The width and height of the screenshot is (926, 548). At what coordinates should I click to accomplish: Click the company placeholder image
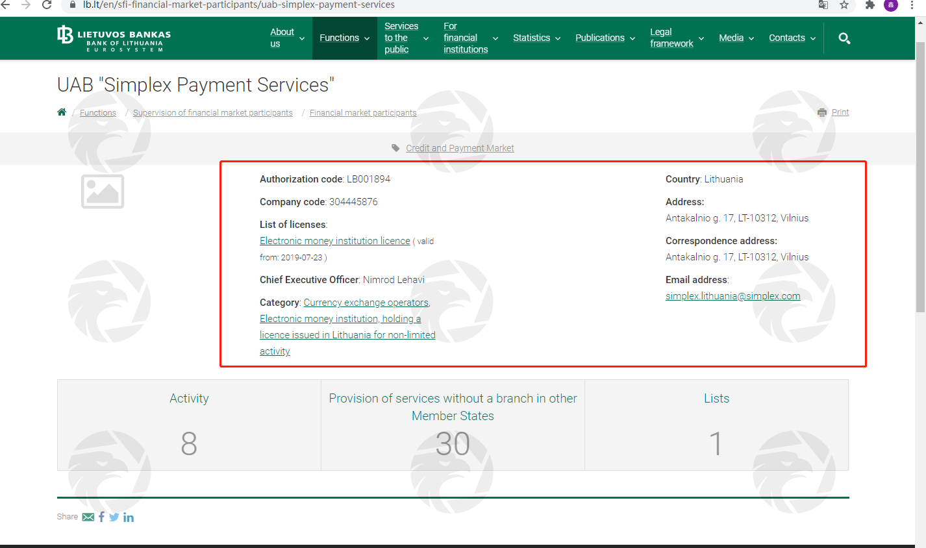[103, 192]
